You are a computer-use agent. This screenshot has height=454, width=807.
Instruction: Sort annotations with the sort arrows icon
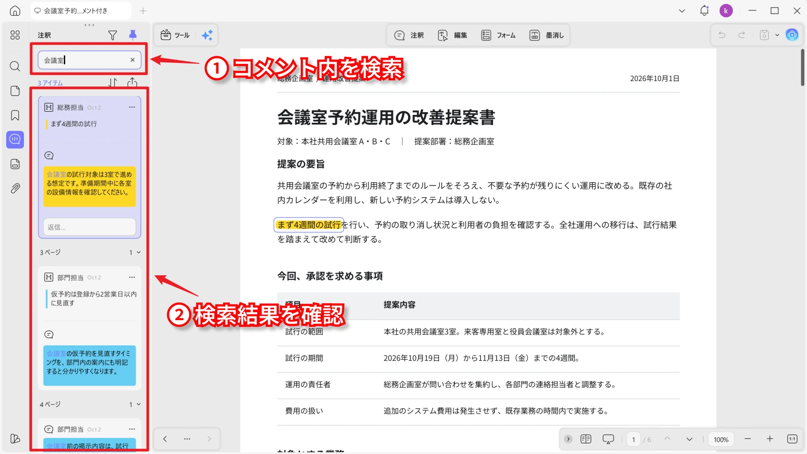click(x=113, y=82)
